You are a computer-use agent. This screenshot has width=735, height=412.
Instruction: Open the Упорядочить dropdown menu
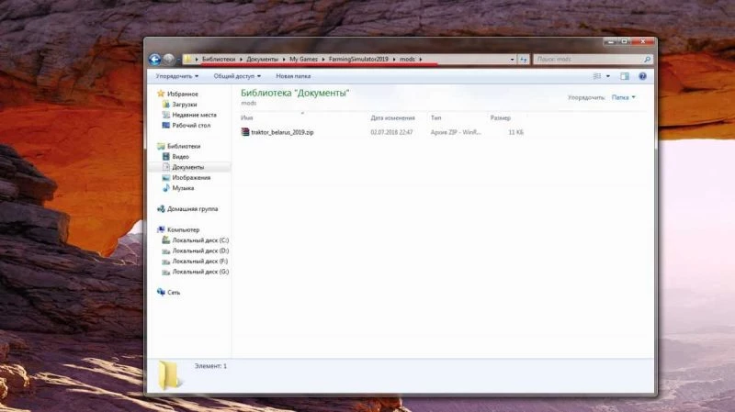pyautogui.click(x=175, y=76)
